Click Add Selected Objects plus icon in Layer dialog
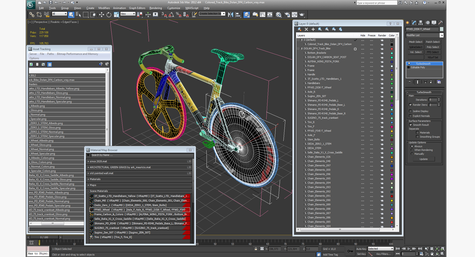The height and width of the screenshot is (257, 475). (x=313, y=29)
